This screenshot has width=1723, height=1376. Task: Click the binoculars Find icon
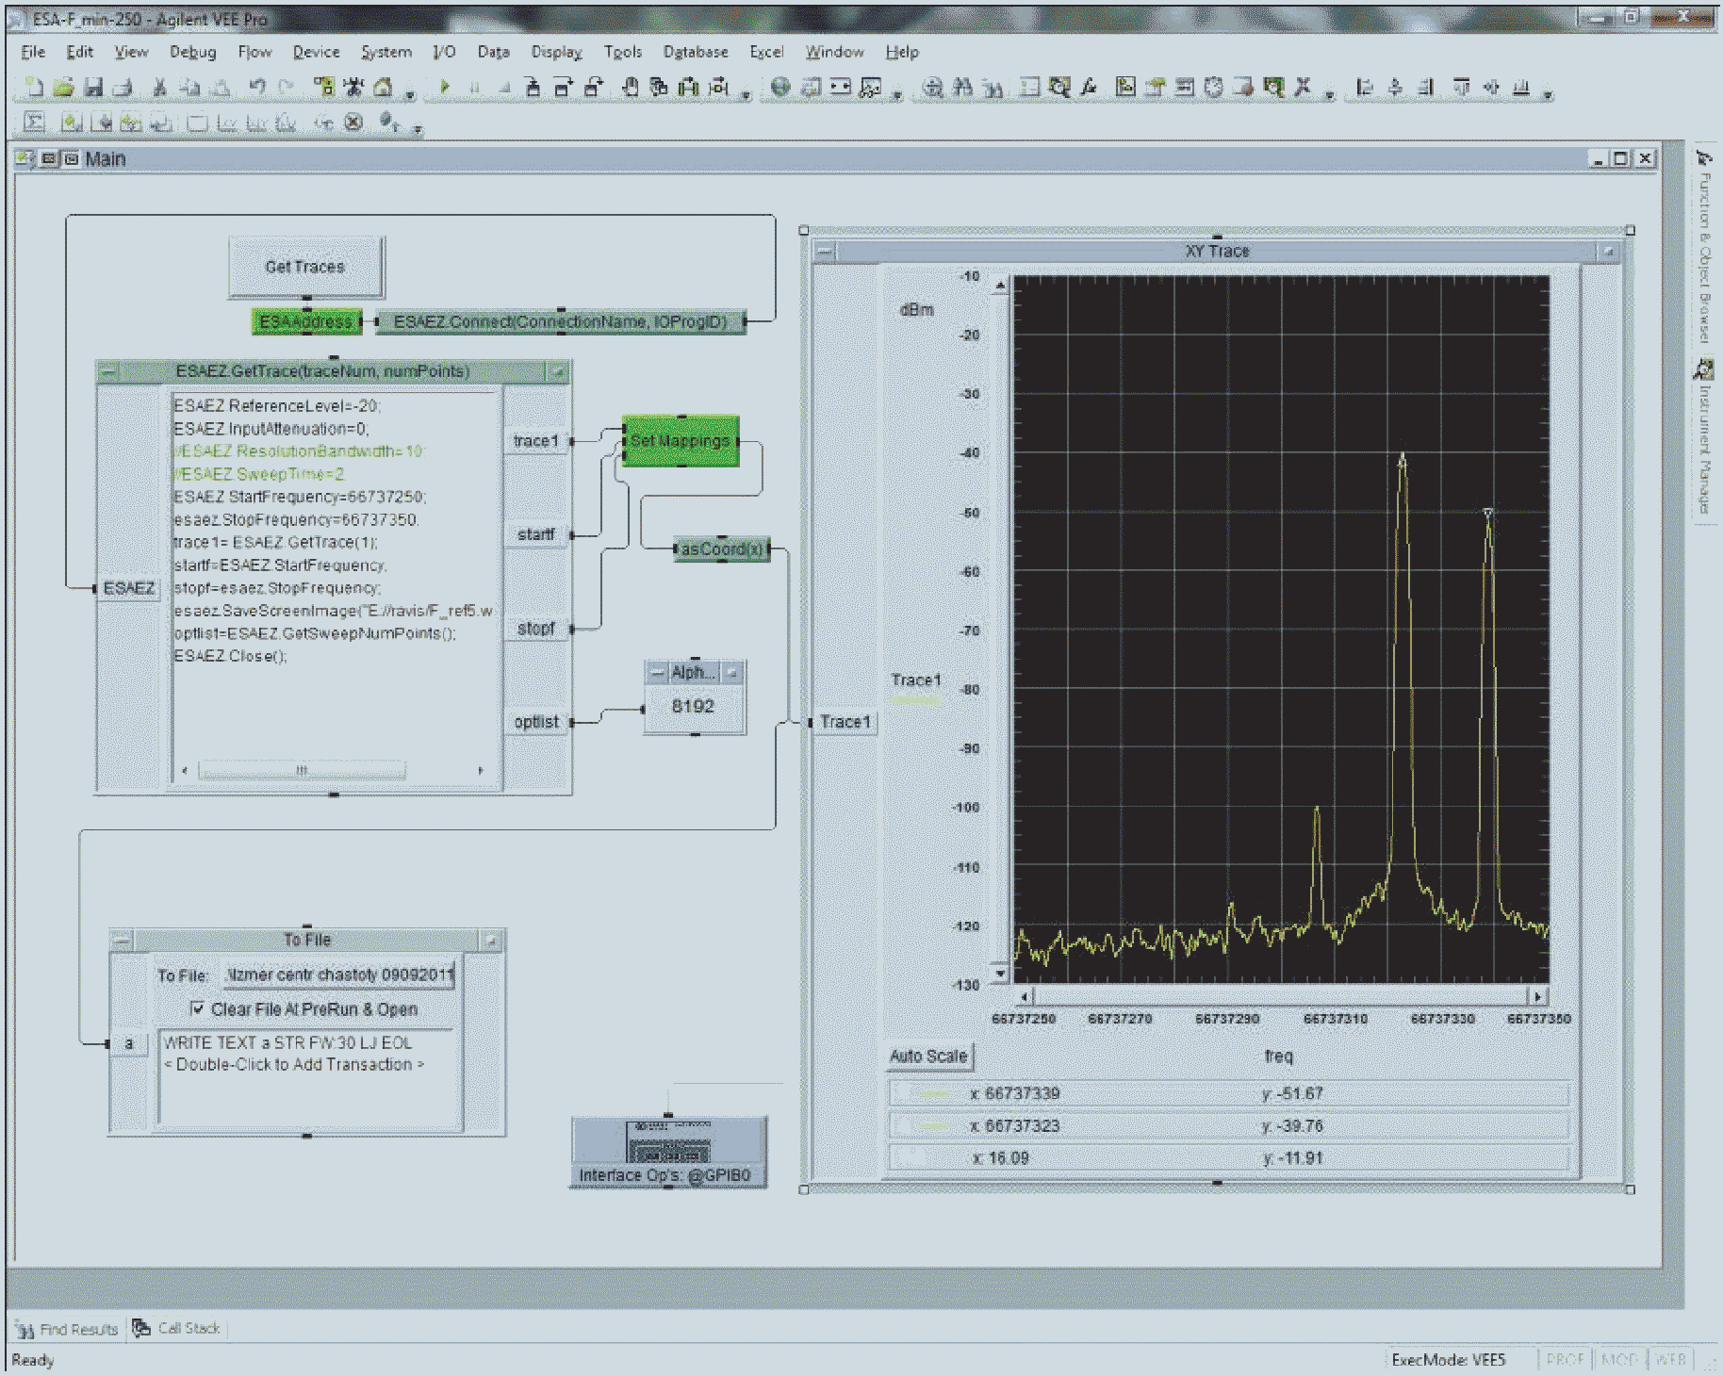point(962,88)
